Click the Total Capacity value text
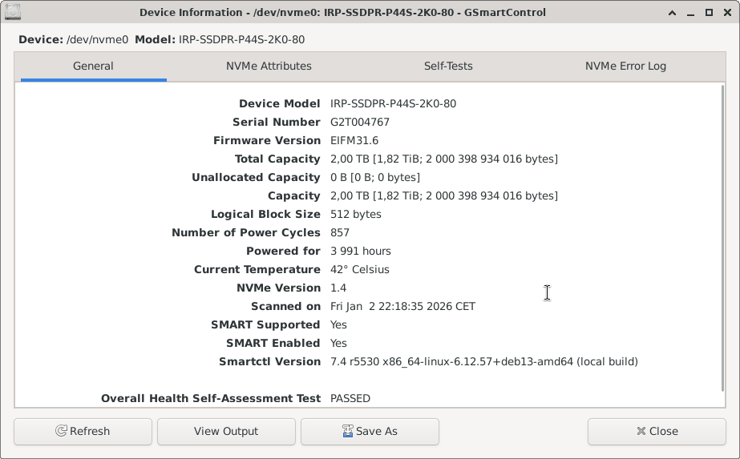The image size is (740, 459). tap(444, 159)
